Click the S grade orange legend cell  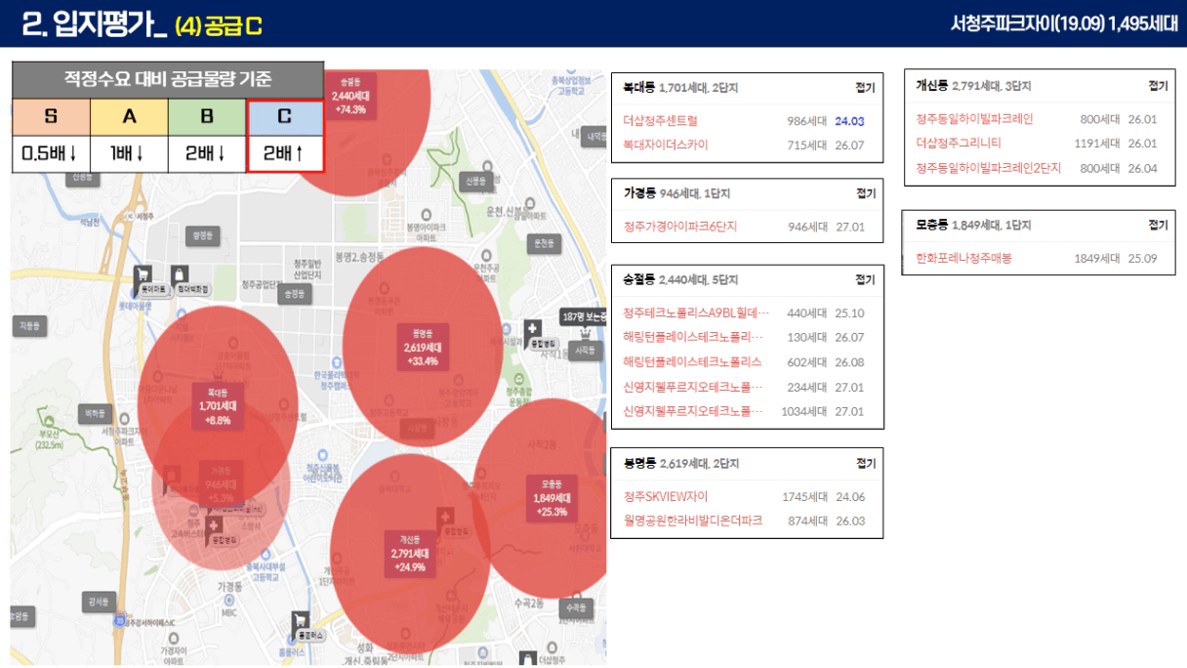point(51,117)
